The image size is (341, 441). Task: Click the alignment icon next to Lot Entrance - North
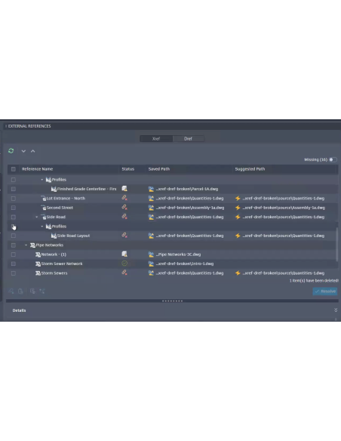point(44,199)
